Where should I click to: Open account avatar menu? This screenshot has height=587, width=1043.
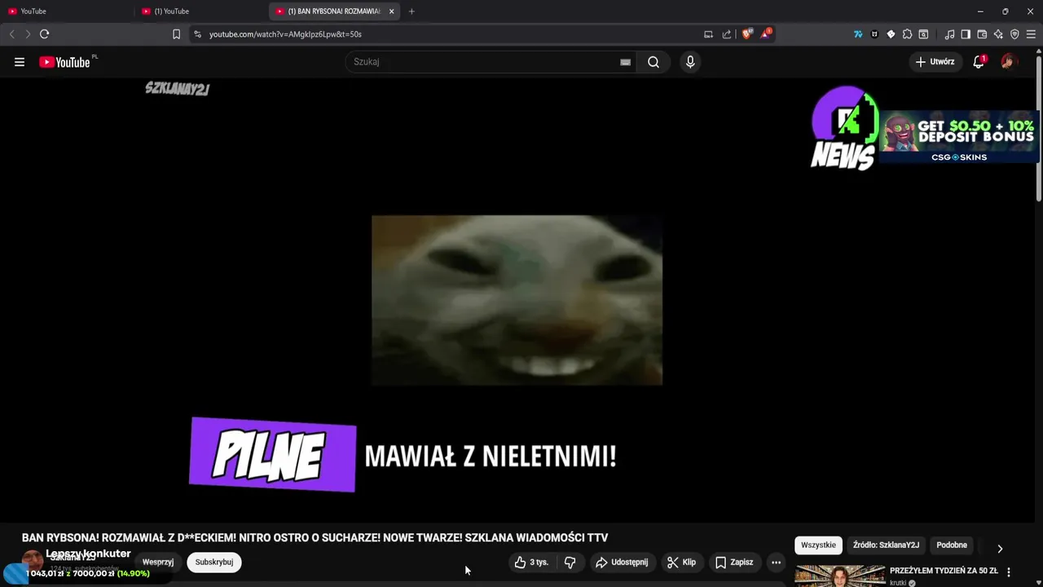pyautogui.click(x=1009, y=62)
